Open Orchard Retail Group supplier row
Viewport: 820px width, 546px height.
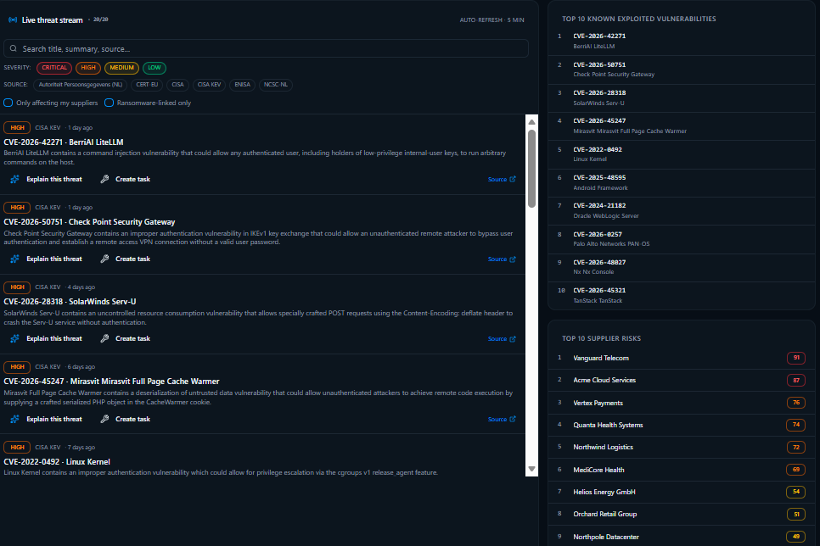tap(682, 514)
